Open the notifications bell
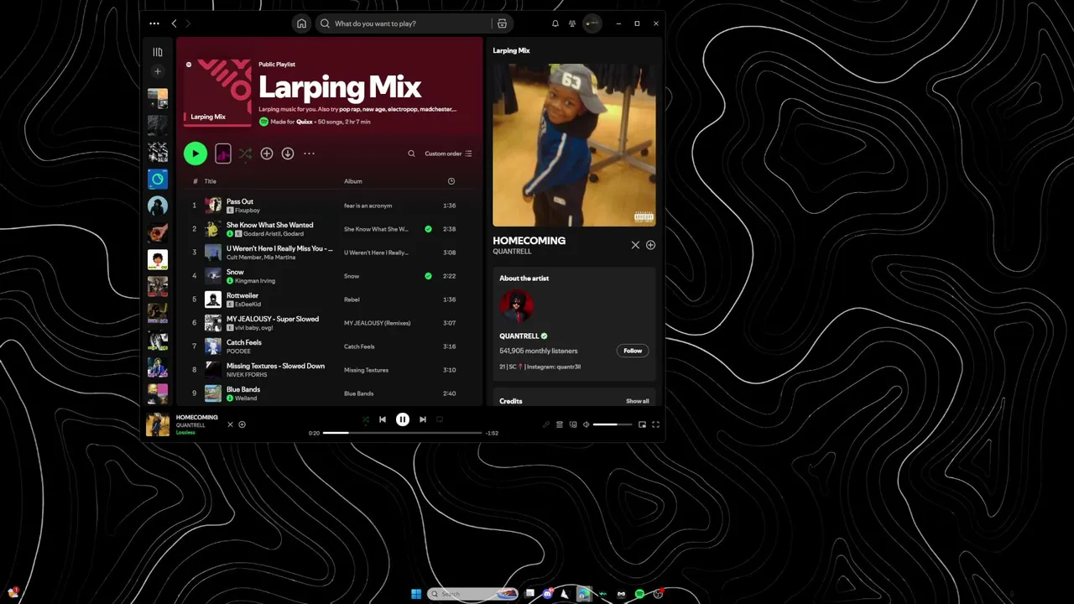The width and height of the screenshot is (1074, 604). 555,23
